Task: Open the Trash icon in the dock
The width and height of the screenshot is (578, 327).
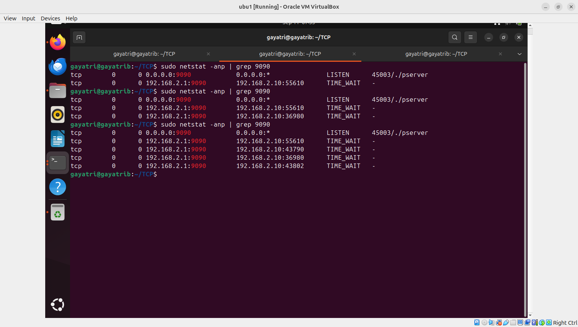Action: point(58,212)
